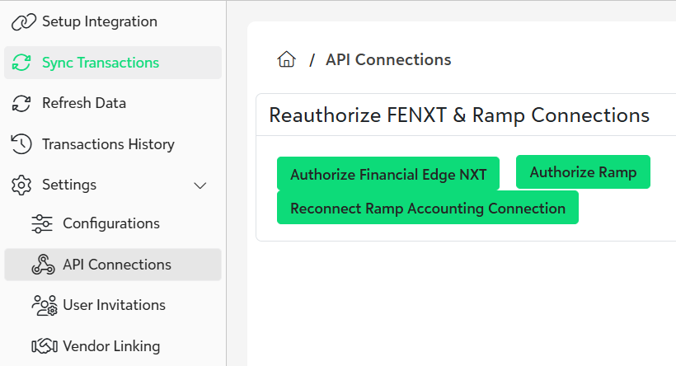
Task: Click the green Sync Transactions arrows icon
Action: (x=21, y=63)
